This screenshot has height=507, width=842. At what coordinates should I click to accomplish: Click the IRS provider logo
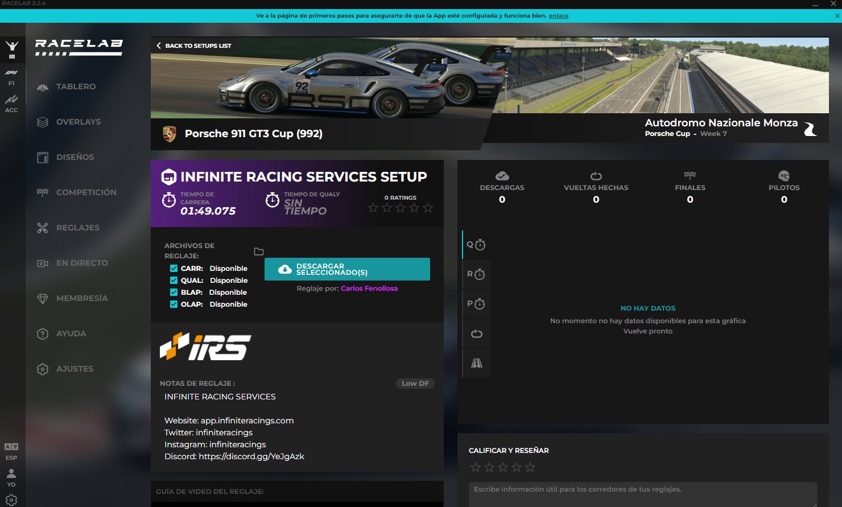point(205,347)
